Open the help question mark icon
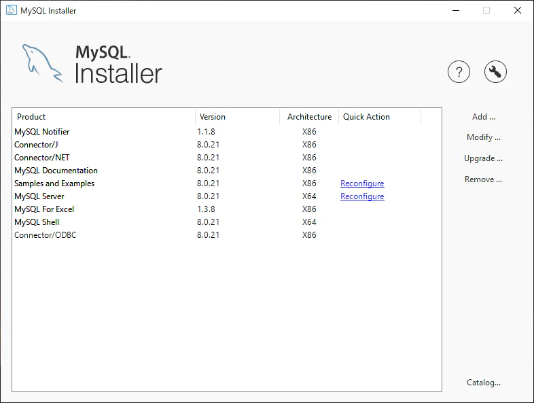Image resolution: width=534 pixels, height=403 pixels. click(x=459, y=72)
